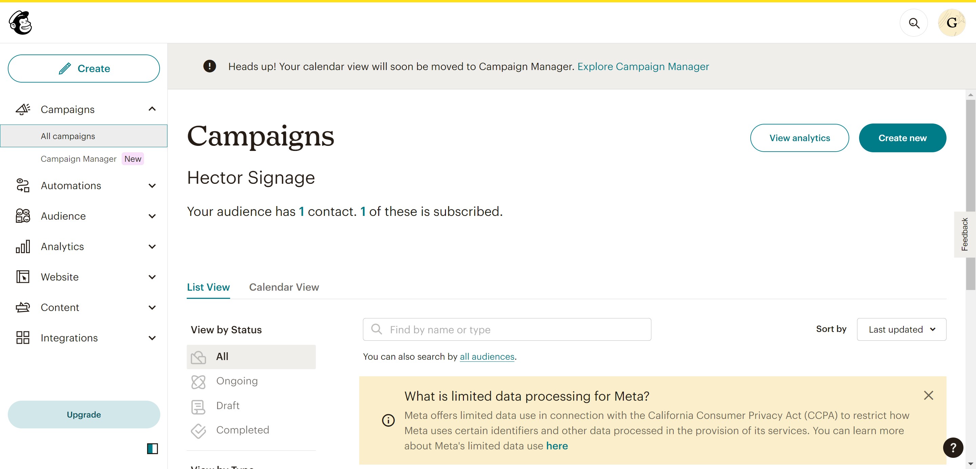Filter campaigns by Draft status
Viewport: 976px width, 469px height.
pyautogui.click(x=228, y=405)
